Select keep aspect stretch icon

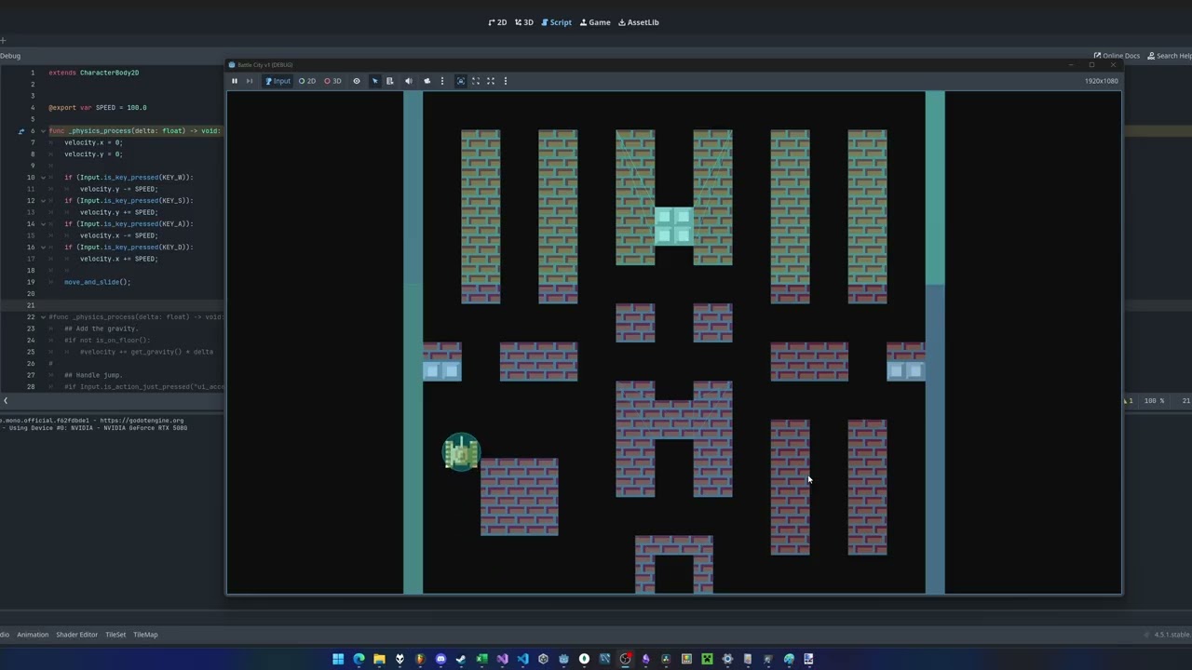click(476, 81)
